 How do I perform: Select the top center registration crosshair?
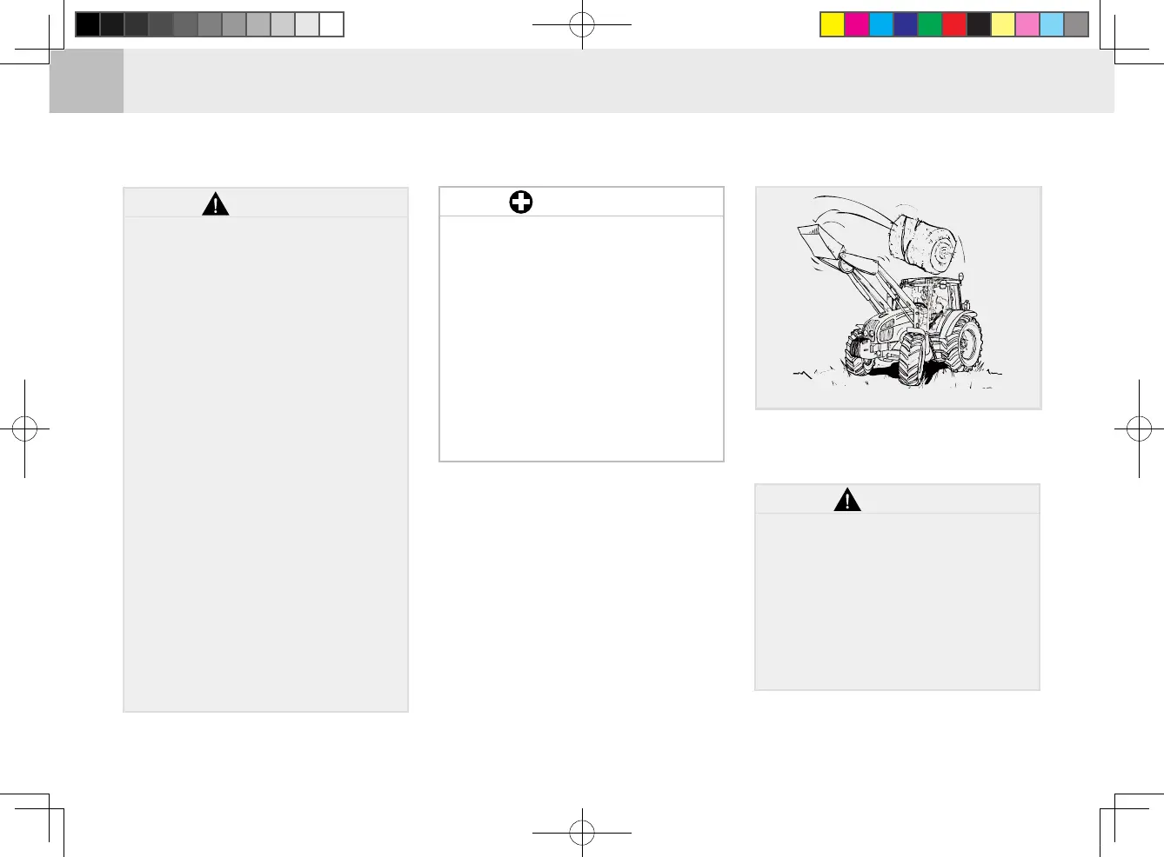point(582,24)
